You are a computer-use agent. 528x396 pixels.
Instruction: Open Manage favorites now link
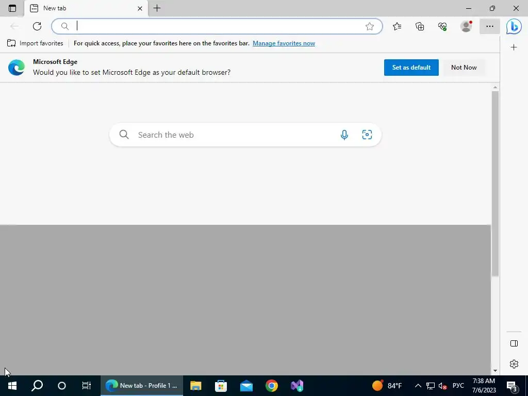[x=284, y=43]
